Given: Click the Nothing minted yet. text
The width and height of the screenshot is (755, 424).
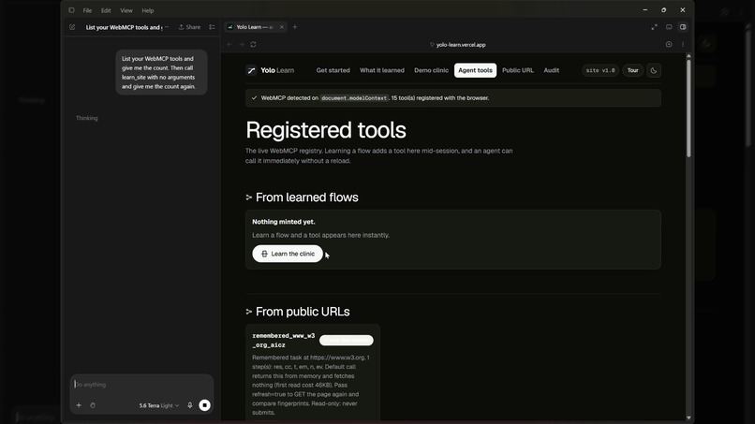Looking at the screenshot, I should coord(284,222).
